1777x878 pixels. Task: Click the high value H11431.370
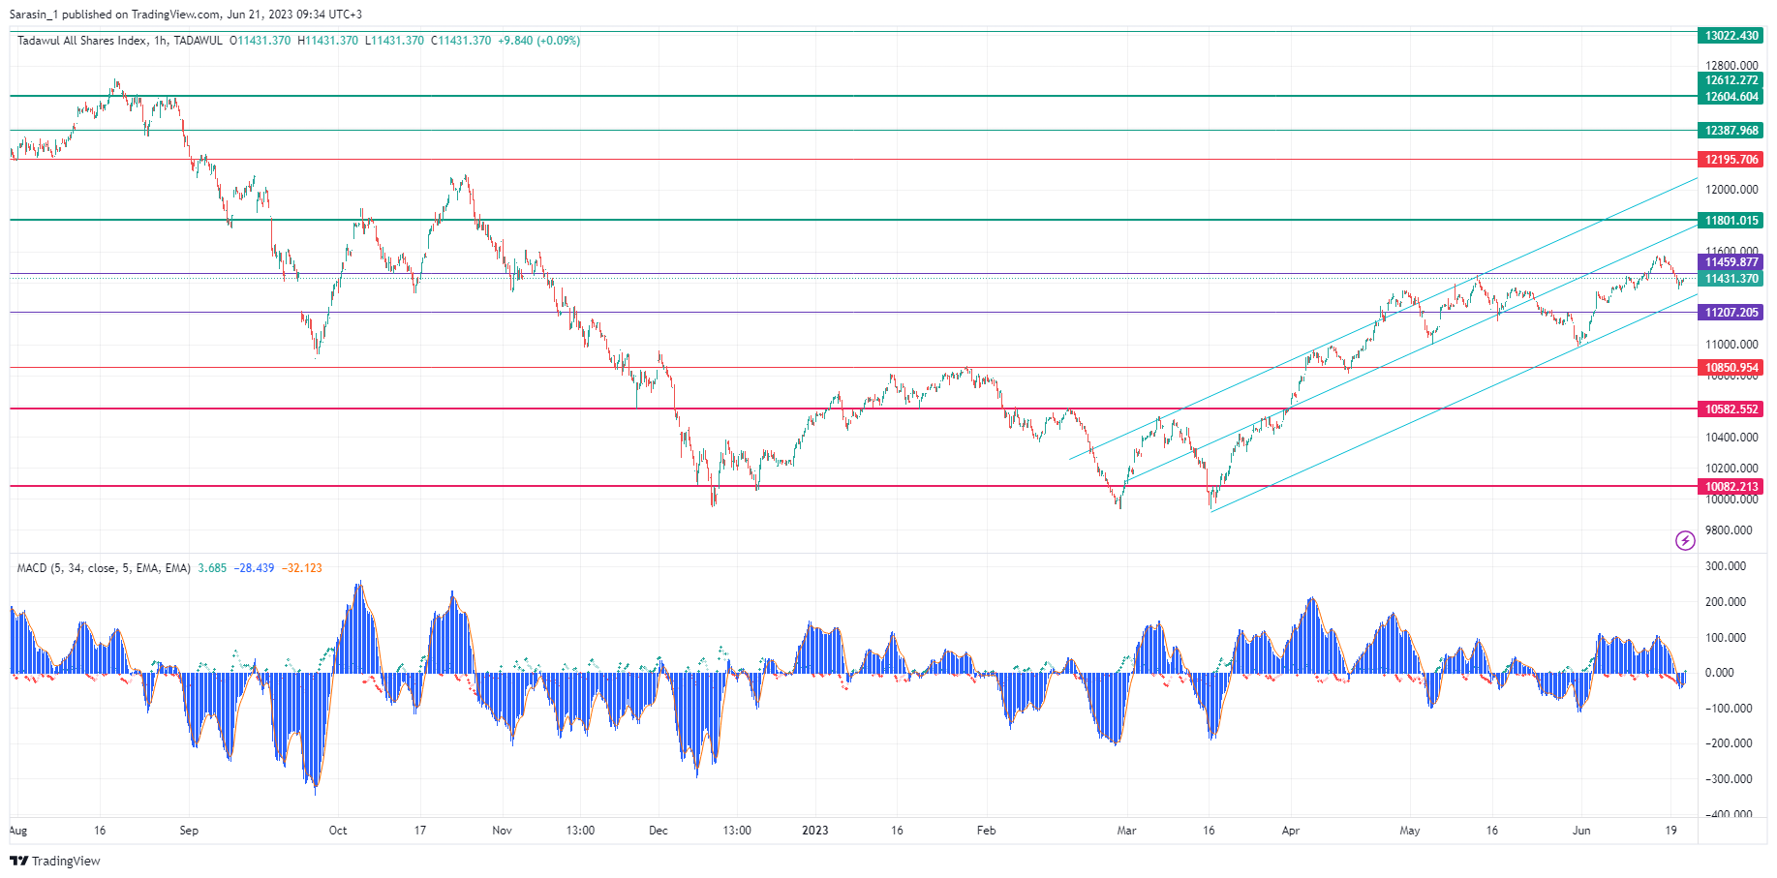click(x=327, y=41)
